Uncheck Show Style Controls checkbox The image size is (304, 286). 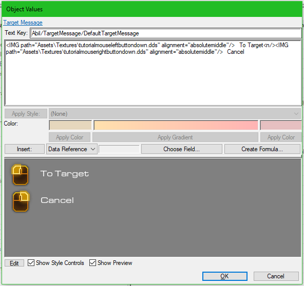tap(31, 263)
